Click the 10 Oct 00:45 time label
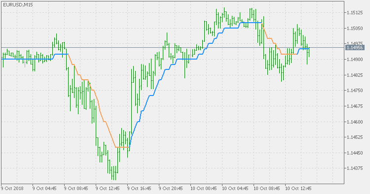Screen dimensions: 370x194 (204, 189)
